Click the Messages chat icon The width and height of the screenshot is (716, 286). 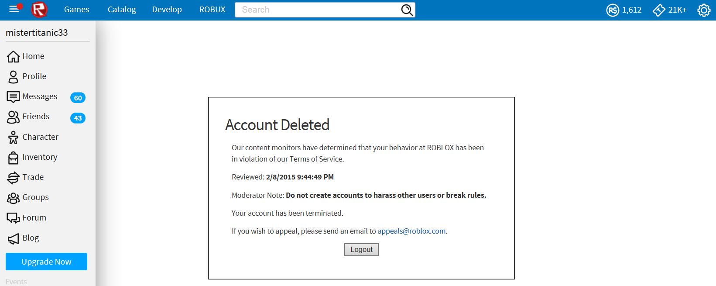13,97
